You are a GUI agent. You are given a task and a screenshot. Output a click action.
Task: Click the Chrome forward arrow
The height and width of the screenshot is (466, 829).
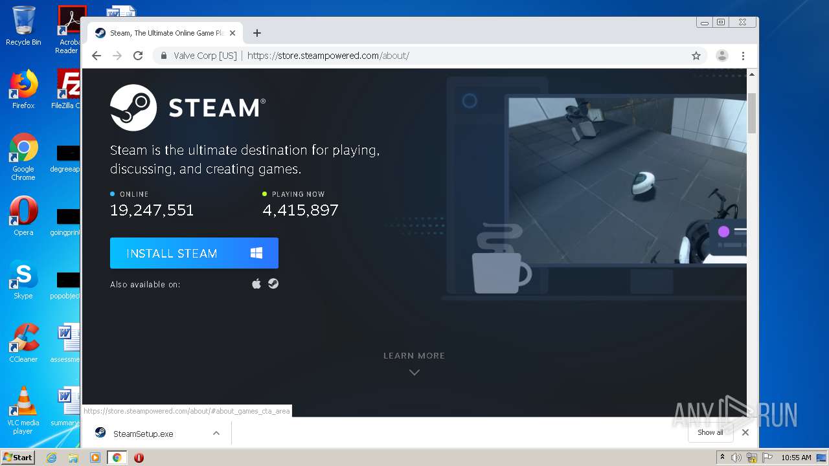(x=117, y=56)
